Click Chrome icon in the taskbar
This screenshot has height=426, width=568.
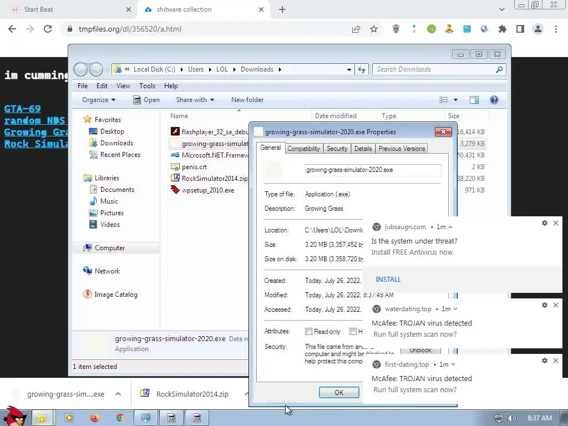click(x=120, y=418)
